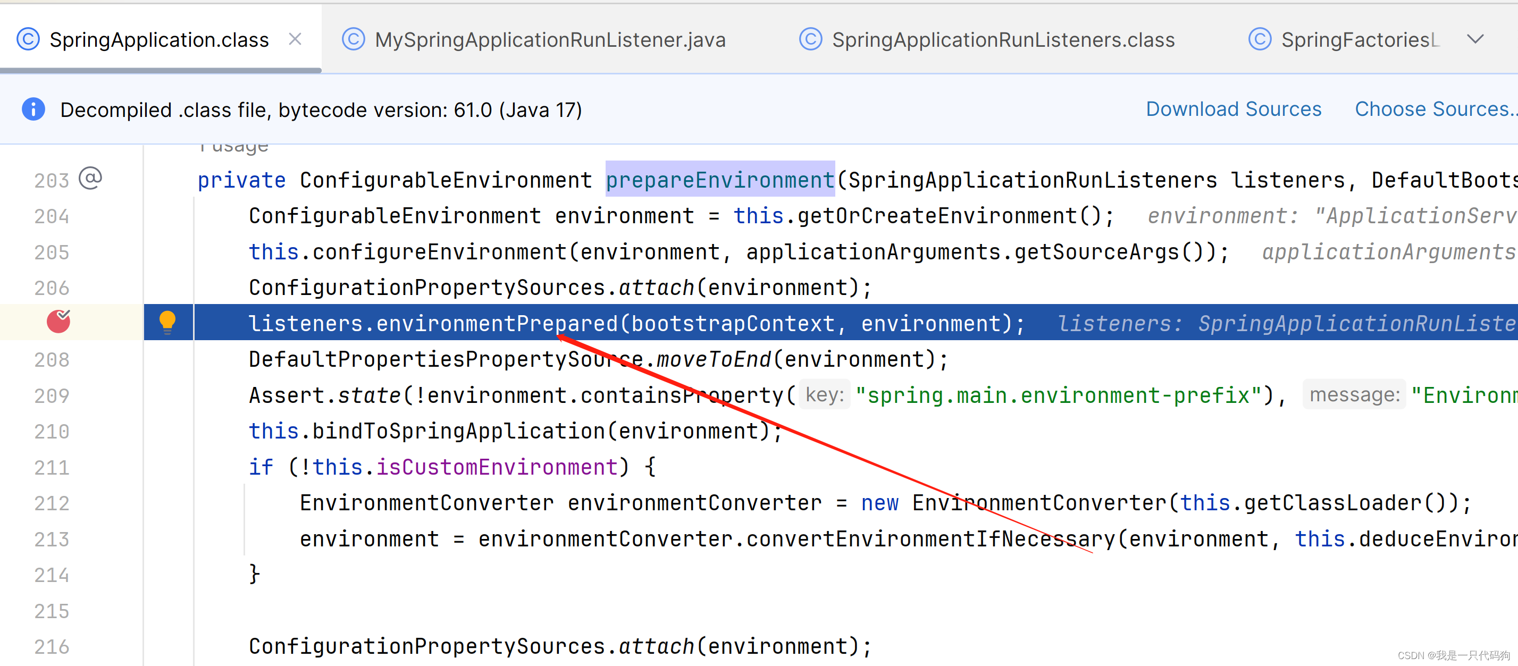Click the class icon beside SpringFactoriesL tab

click(1260, 39)
